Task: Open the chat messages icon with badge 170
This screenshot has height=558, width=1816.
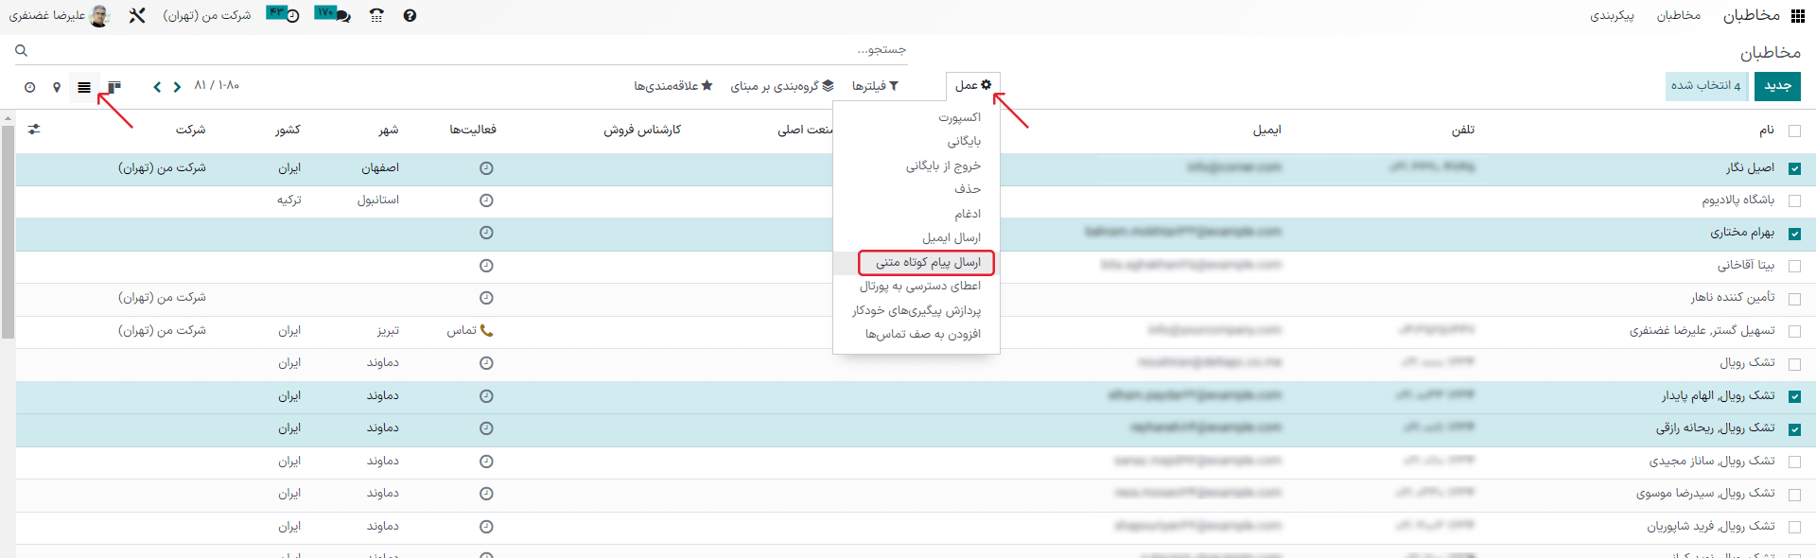Action: [x=333, y=15]
